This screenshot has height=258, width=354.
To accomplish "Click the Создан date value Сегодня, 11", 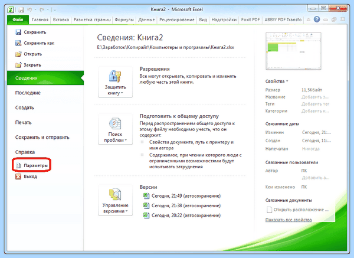I will point(316,141).
